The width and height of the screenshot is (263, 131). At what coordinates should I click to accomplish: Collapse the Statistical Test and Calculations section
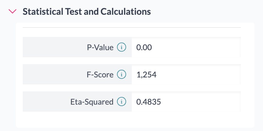click(x=13, y=12)
